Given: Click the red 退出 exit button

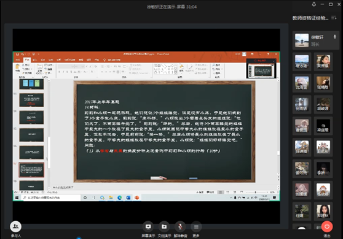Looking at the screenshot, I should coord(327,226).
